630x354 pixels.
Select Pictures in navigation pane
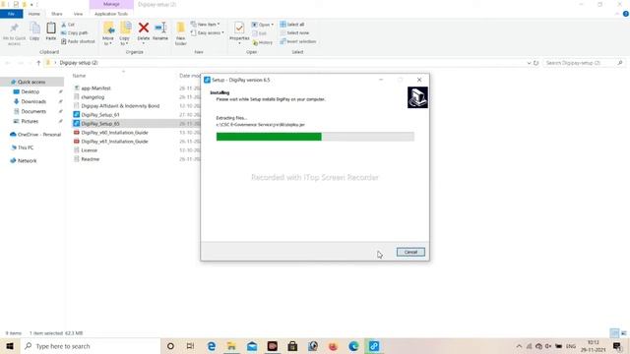30,121
